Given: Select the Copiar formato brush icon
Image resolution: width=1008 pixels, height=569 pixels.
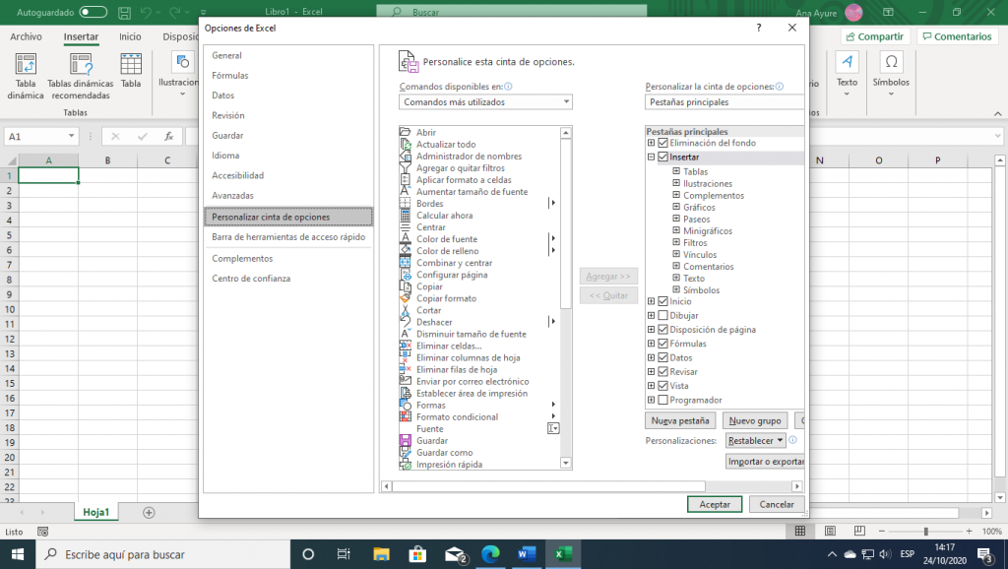Looking at the screenshot, I should [x=405, y=298].
